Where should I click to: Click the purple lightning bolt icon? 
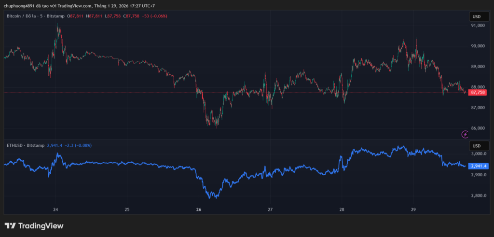click(x=465, y=134)
